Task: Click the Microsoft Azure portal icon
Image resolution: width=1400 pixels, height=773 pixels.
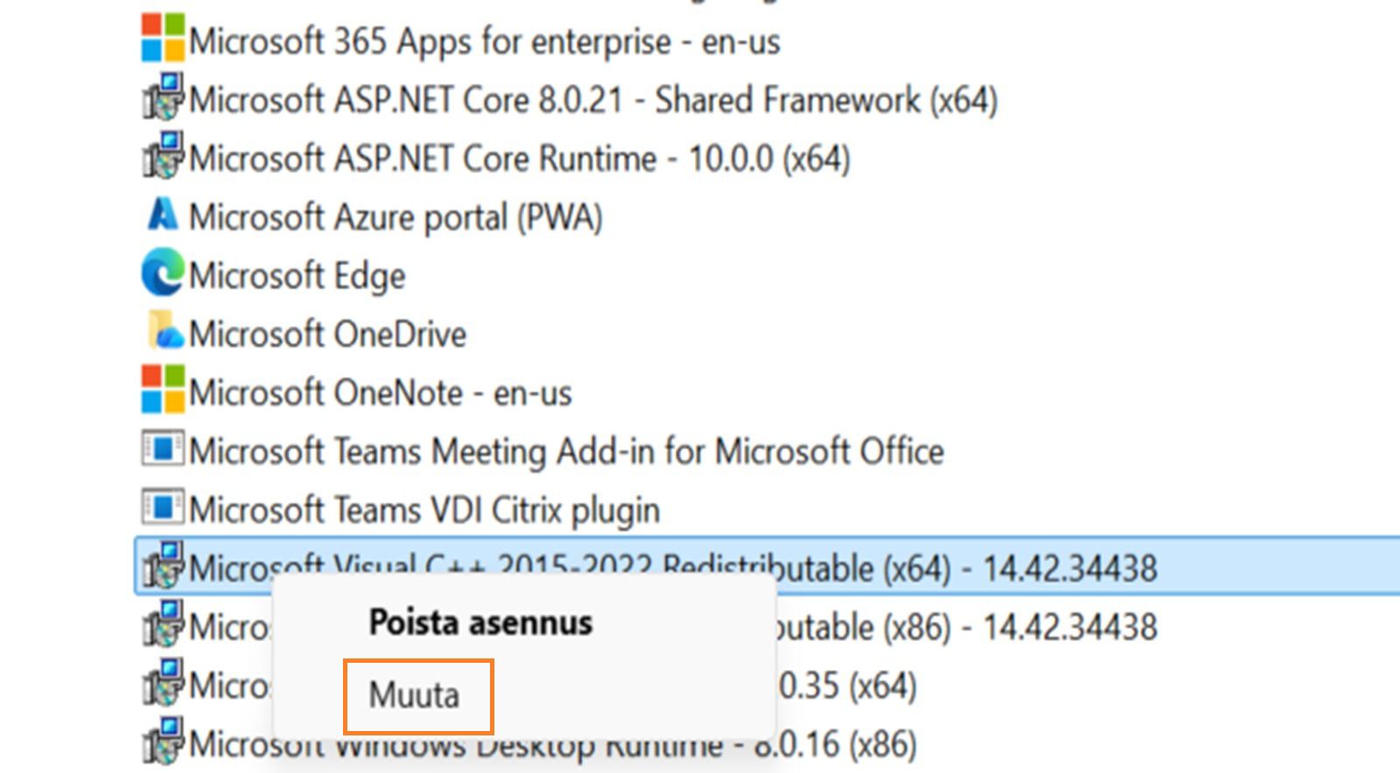Action: point(160,216)
